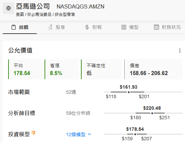Click the 亞馬遜公司 company name
The width and height of the screenshot is (185, 143).
pos(33,6)
